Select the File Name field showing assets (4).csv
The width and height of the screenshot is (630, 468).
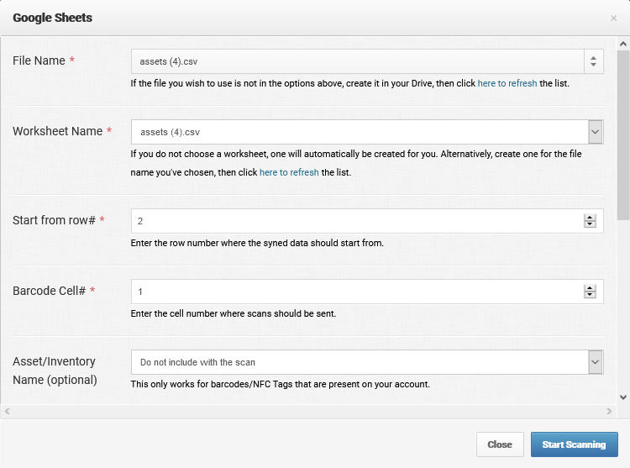[x=358, y=61]
